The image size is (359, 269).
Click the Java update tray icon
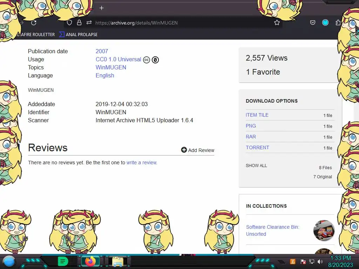click(293, 261)
